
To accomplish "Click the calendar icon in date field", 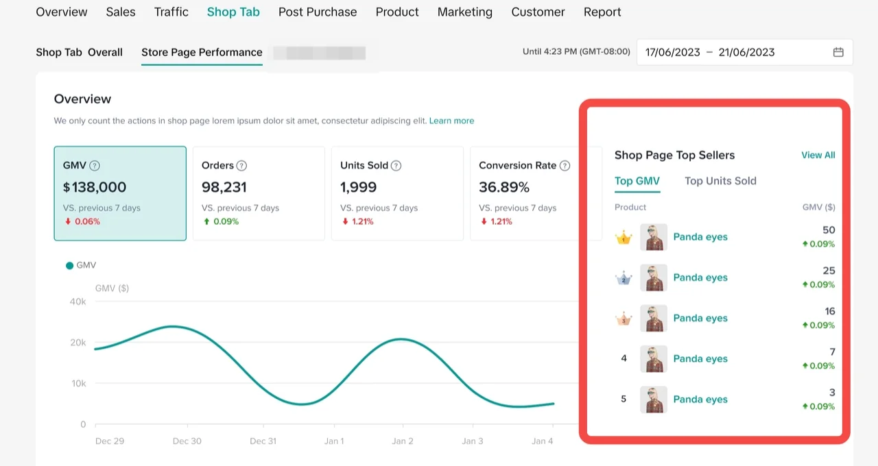I will click(838, 52).
